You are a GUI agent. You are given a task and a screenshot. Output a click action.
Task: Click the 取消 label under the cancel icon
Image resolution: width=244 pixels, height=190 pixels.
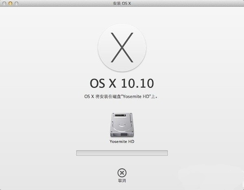point(122,181)
